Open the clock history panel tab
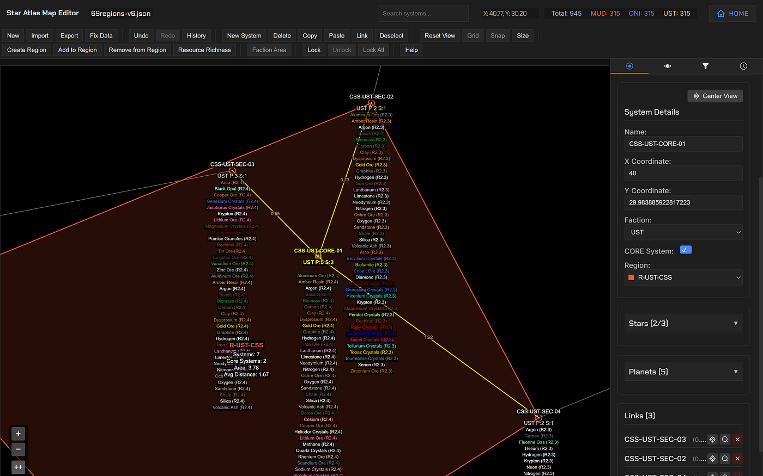The width and height of the screenshot is (763, 476). 743,66
